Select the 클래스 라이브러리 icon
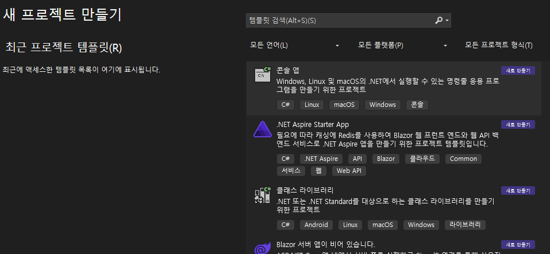 (x=263, y=195)
